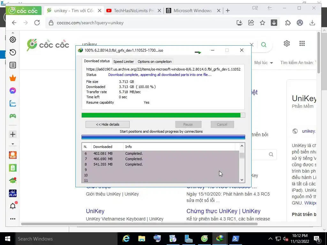Expand the sidebar down arrow chevron

13,144
